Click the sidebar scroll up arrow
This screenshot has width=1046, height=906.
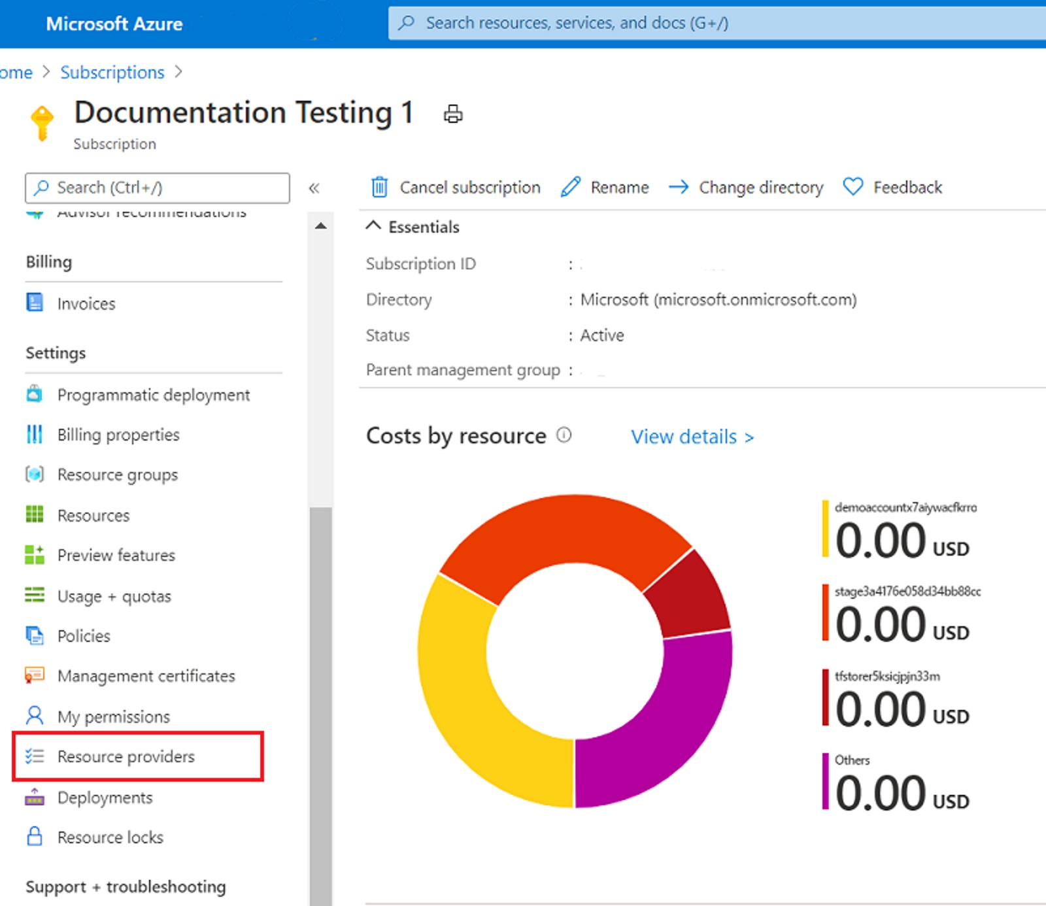pyautogui.click(x=320, y=226)
